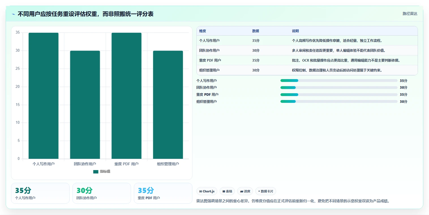
Task: Click the 重度 PDF 用户 progress bar
Action: pos(339,95)
